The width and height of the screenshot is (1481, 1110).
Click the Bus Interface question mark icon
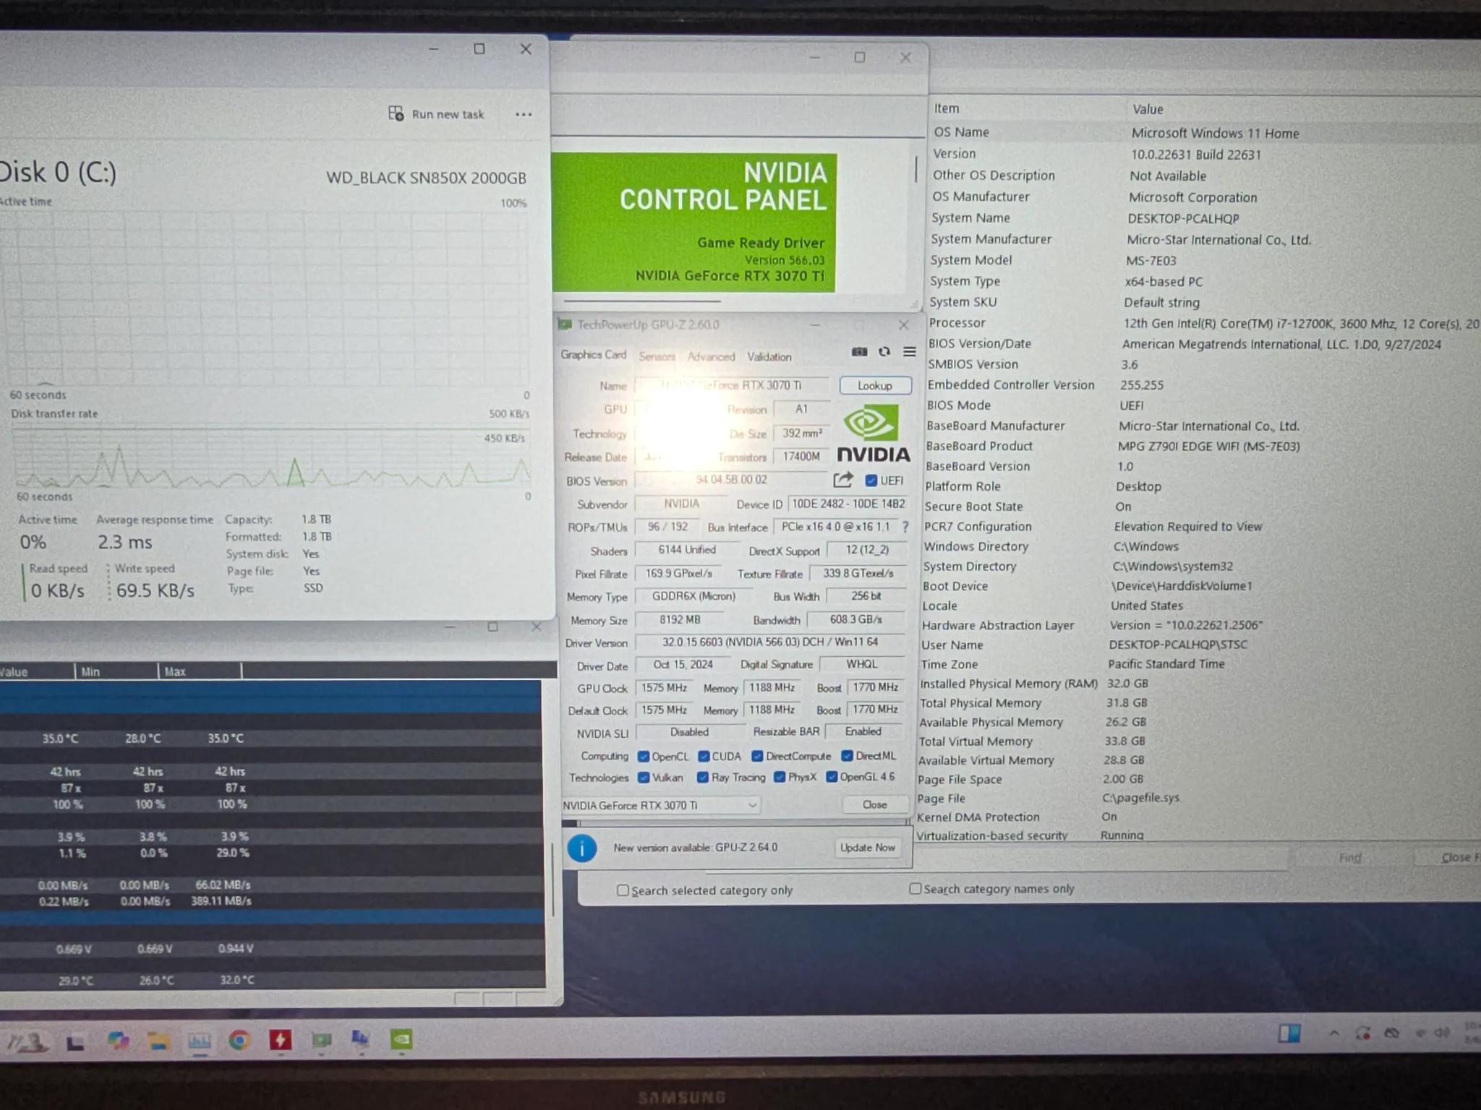pyautogui.click(x=905, y=527)
